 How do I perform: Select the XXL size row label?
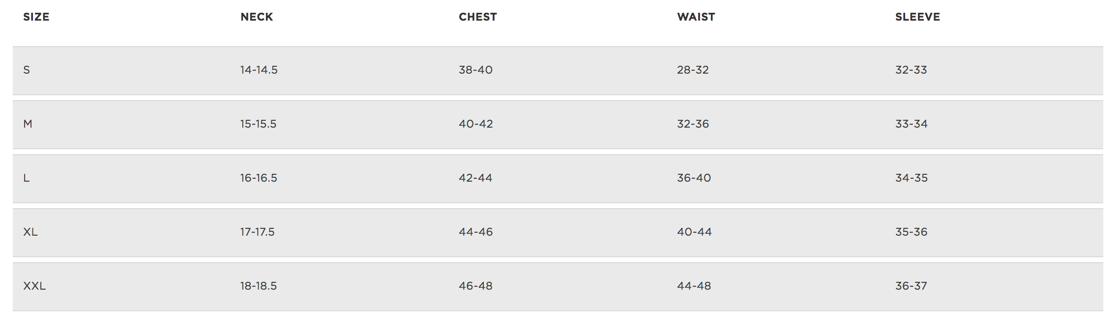[x=34, y=286]
